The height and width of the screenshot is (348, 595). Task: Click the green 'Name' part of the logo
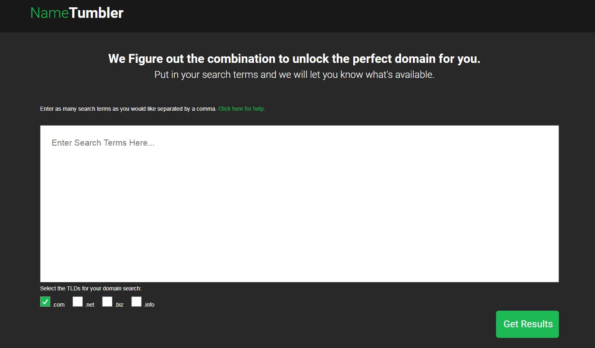pos(49,13)
